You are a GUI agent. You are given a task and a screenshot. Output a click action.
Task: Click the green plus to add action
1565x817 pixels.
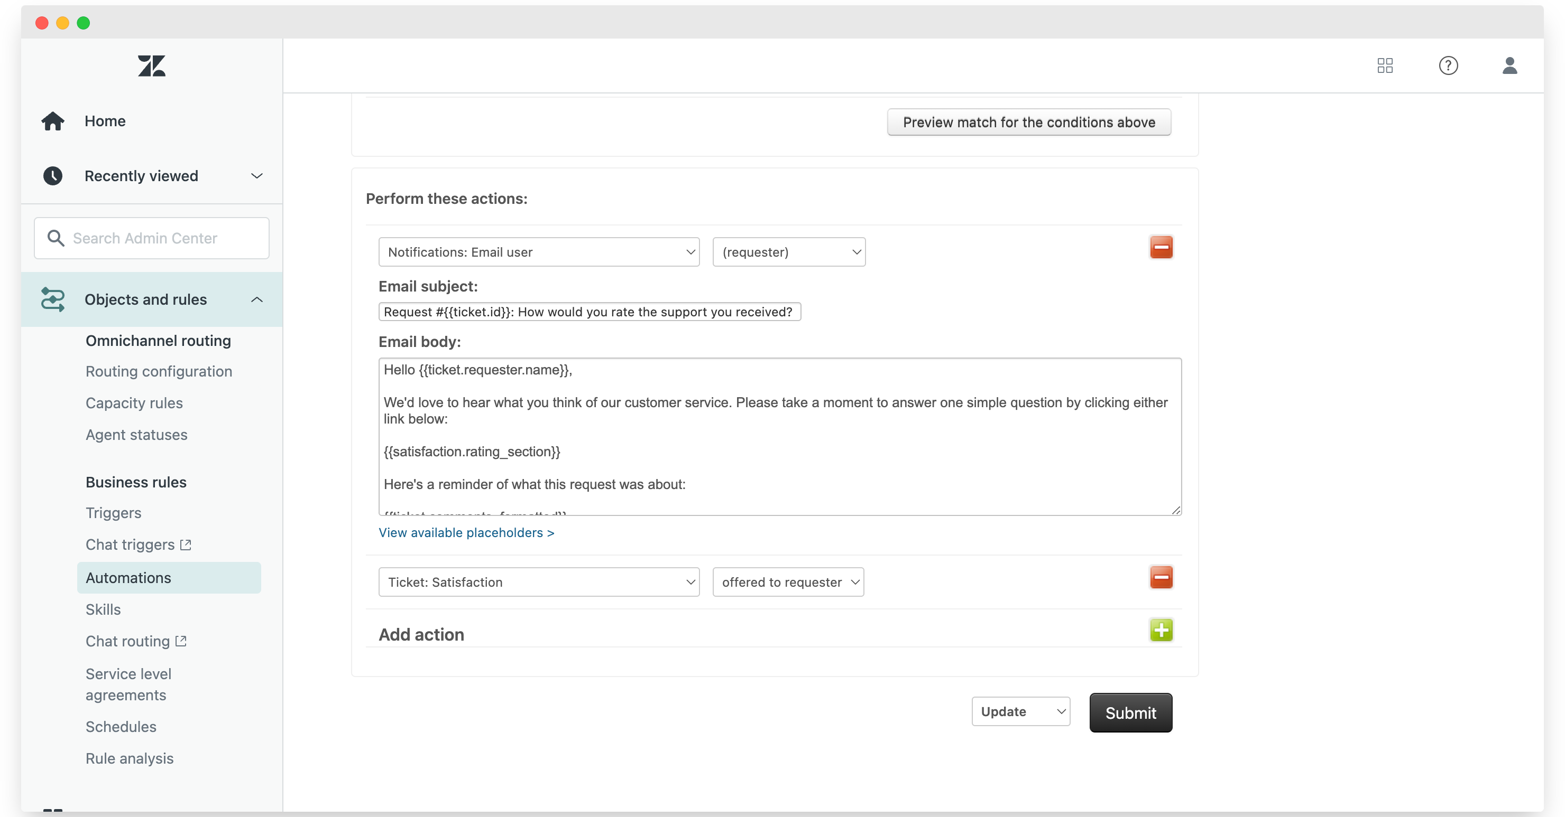pyautogui.click(x=1161, y=630)
